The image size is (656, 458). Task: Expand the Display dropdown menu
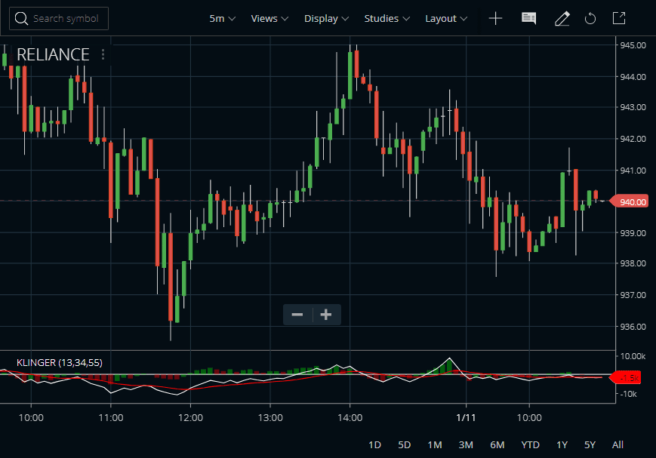(326, 18)
